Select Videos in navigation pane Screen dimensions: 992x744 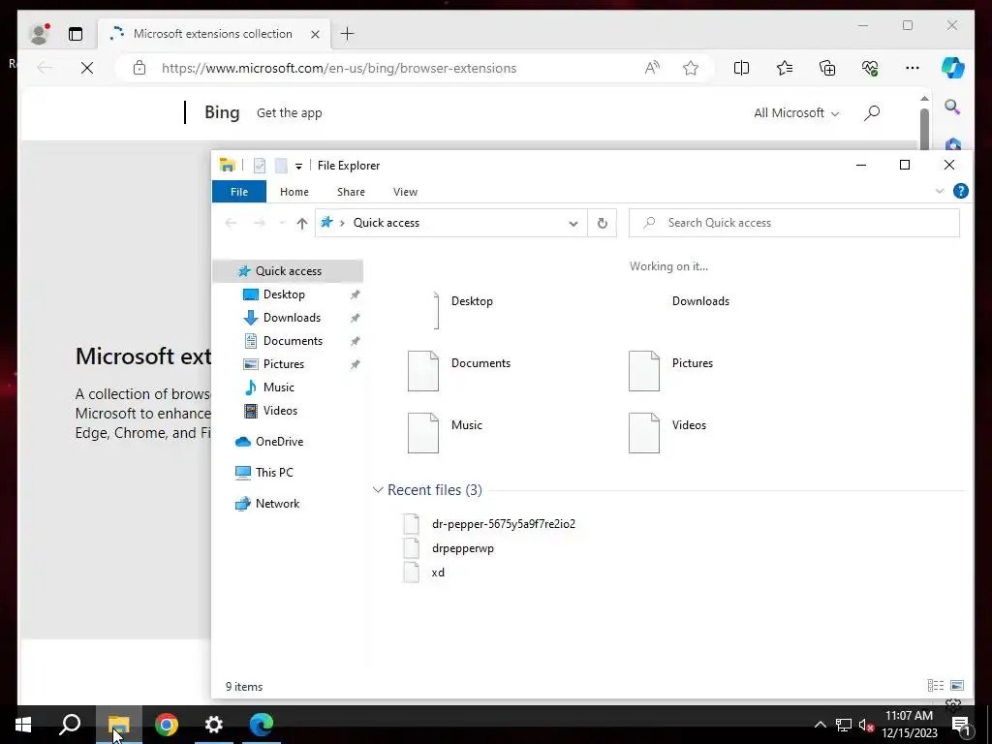point(280,411)
